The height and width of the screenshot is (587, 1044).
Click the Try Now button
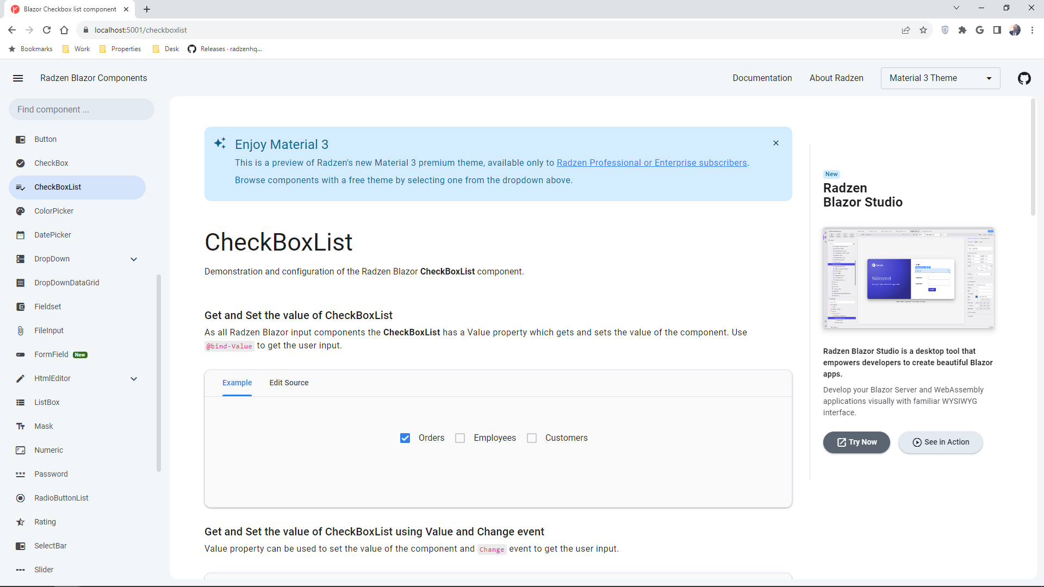(x=856, y=442)
